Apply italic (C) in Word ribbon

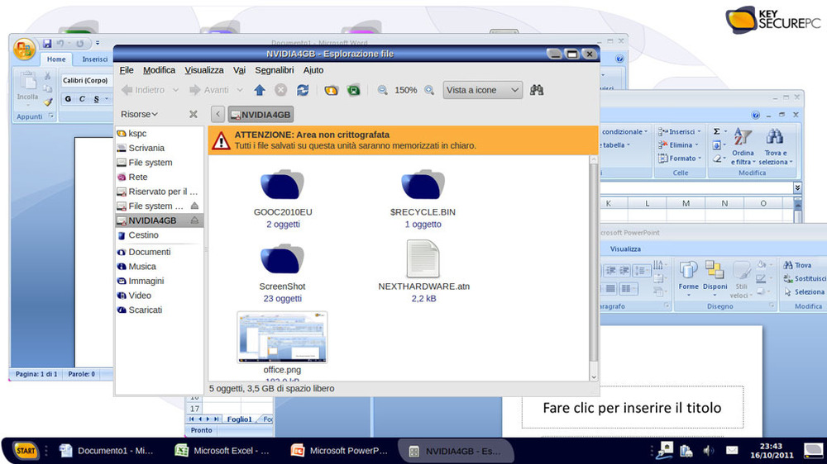pos(82,99)
